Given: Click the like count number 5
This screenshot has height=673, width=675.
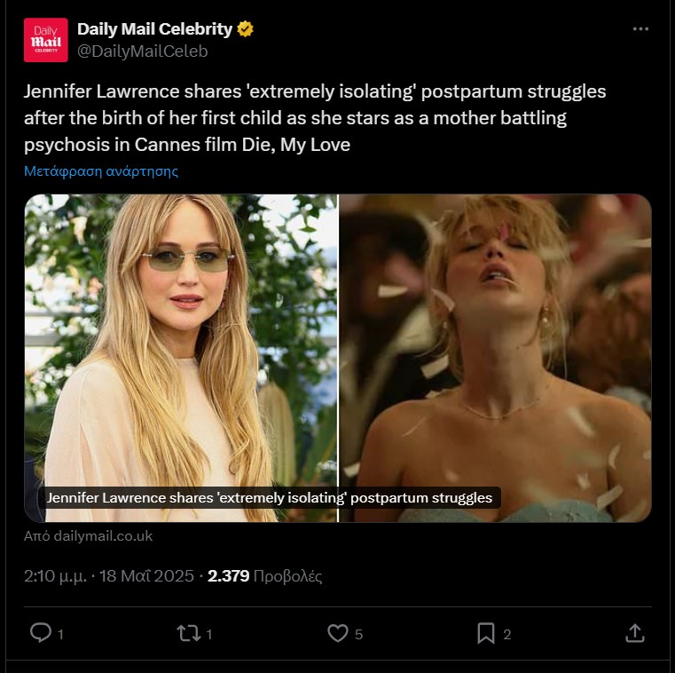Looking at the screenshot, I should (x=358, y=634).
